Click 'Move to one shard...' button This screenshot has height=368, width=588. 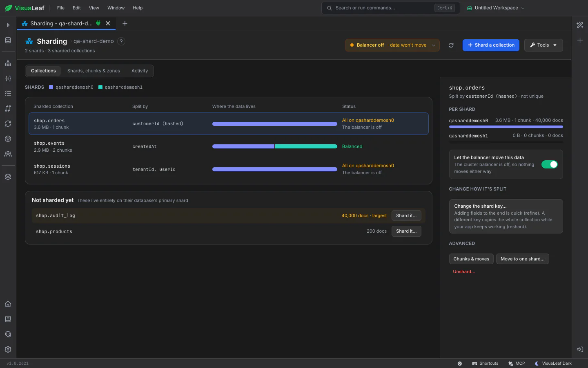click(523, 259)
